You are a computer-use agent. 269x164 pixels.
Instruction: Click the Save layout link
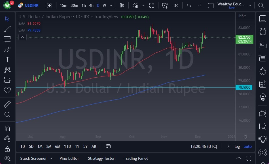(x=232, y=8)
